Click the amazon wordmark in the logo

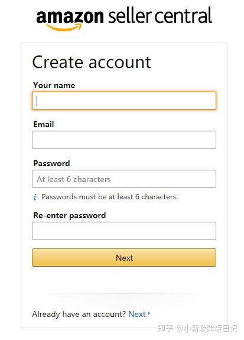70,17
